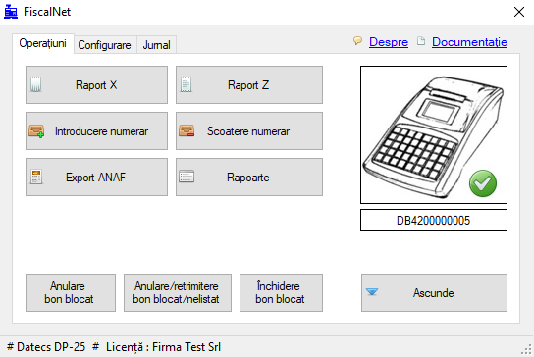534x357 pixels.
Task: Click the Rapoarte list icon
Action: (x=187, y=177)
